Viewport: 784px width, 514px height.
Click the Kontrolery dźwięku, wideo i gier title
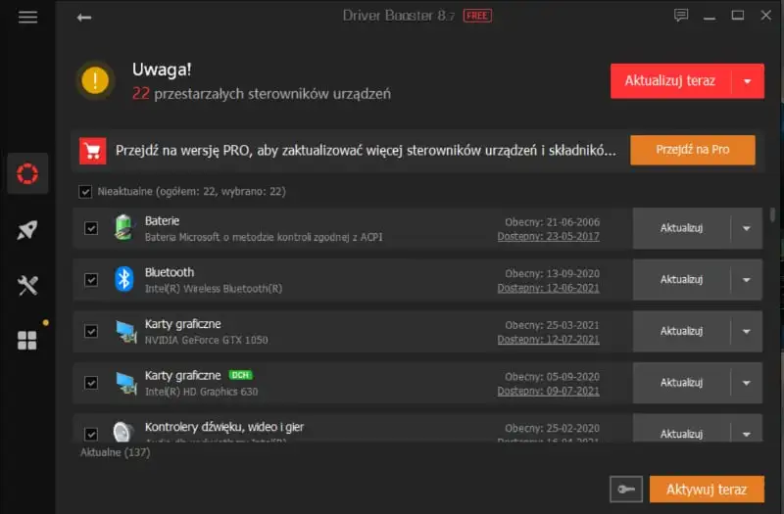(224, 427)
